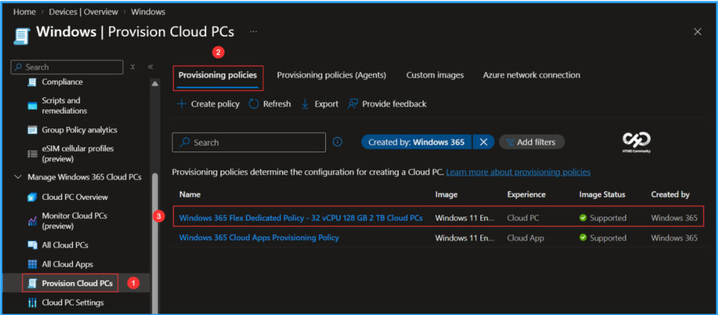
Task: Clear the sidebar search with the X
Action: (x=133, y=67)
